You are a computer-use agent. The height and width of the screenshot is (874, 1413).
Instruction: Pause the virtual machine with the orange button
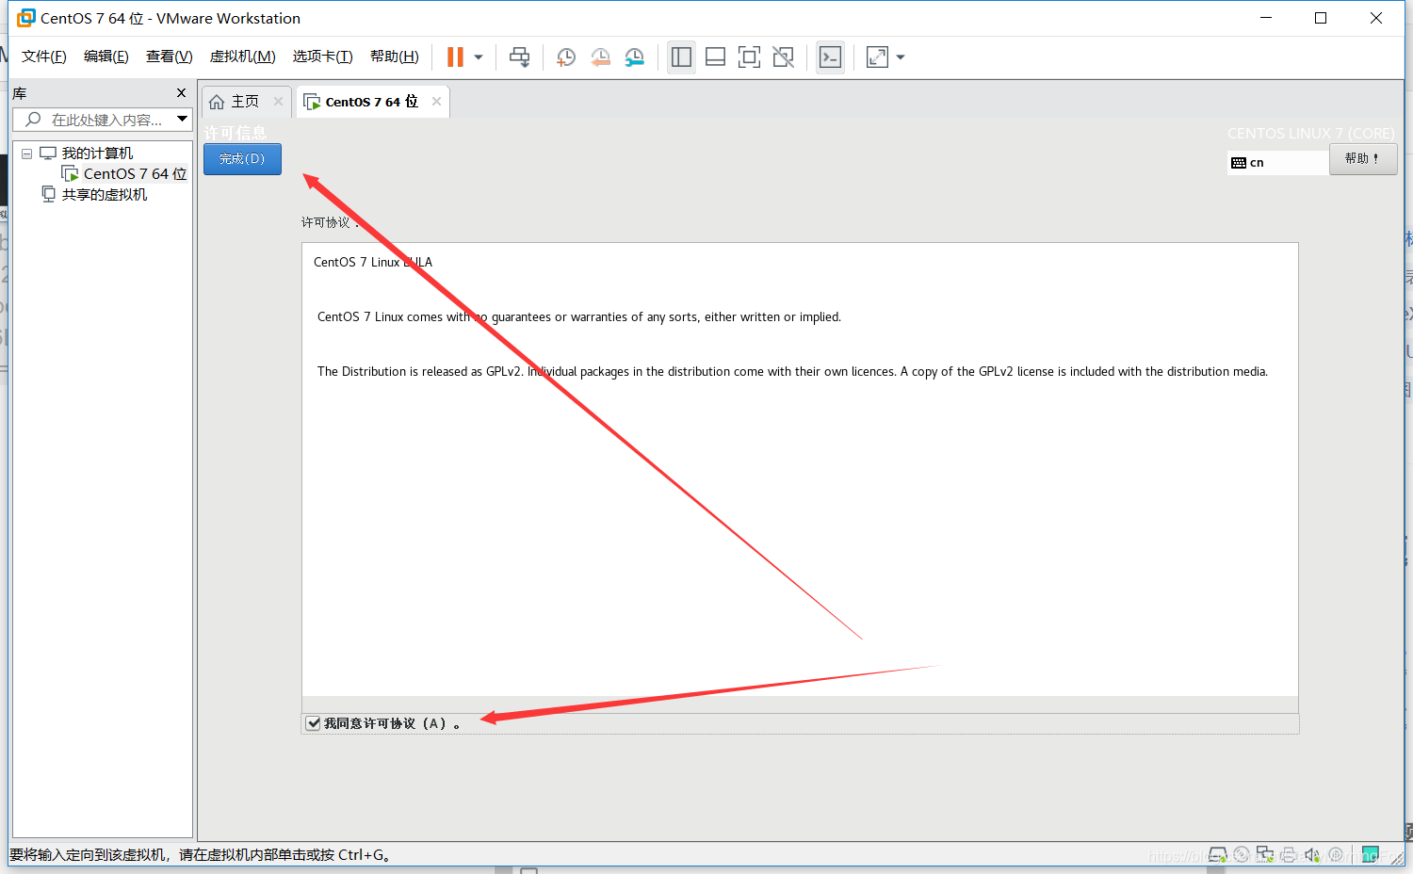[455, 57]
